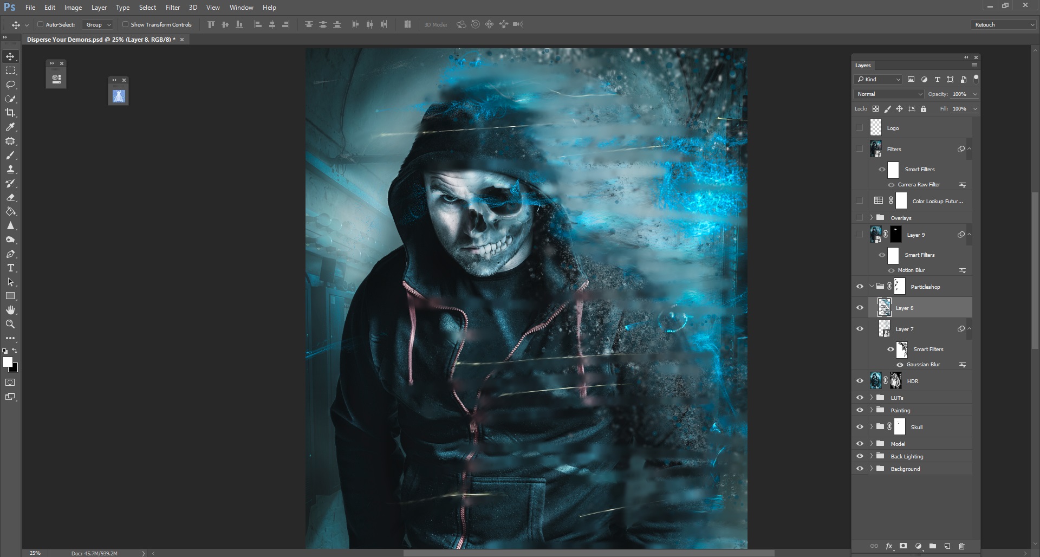1040x557 pixels.
Task: Enable the Auto-Select checkbox
Action: click(x=41, y=24)
